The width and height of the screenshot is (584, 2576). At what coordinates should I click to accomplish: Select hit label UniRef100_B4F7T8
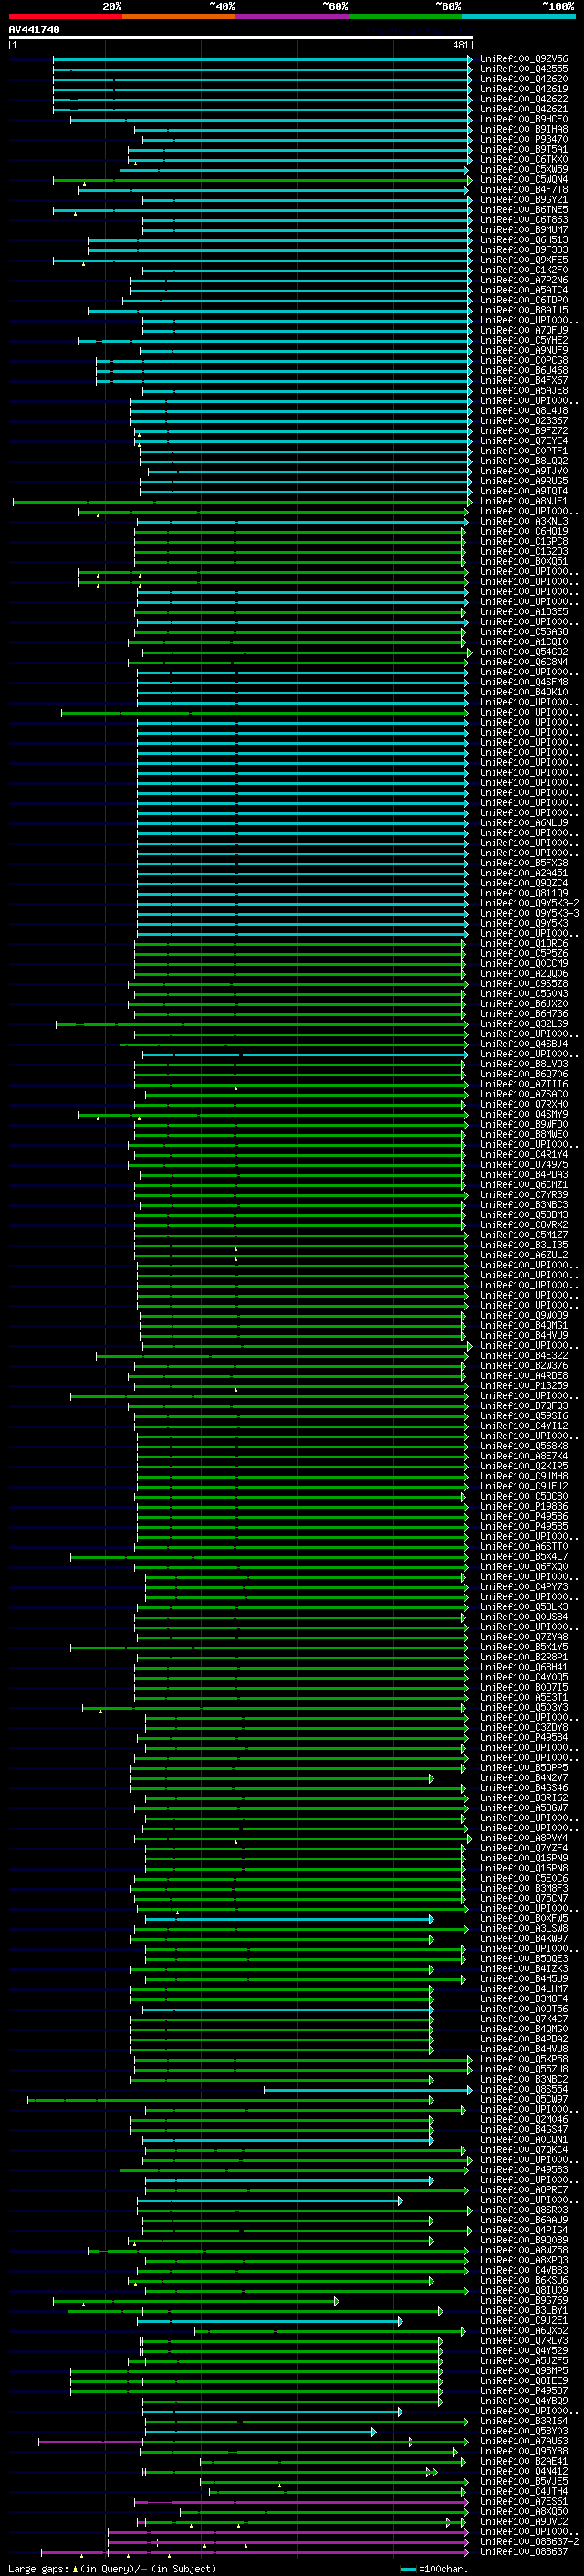click(x=524, y=190)
